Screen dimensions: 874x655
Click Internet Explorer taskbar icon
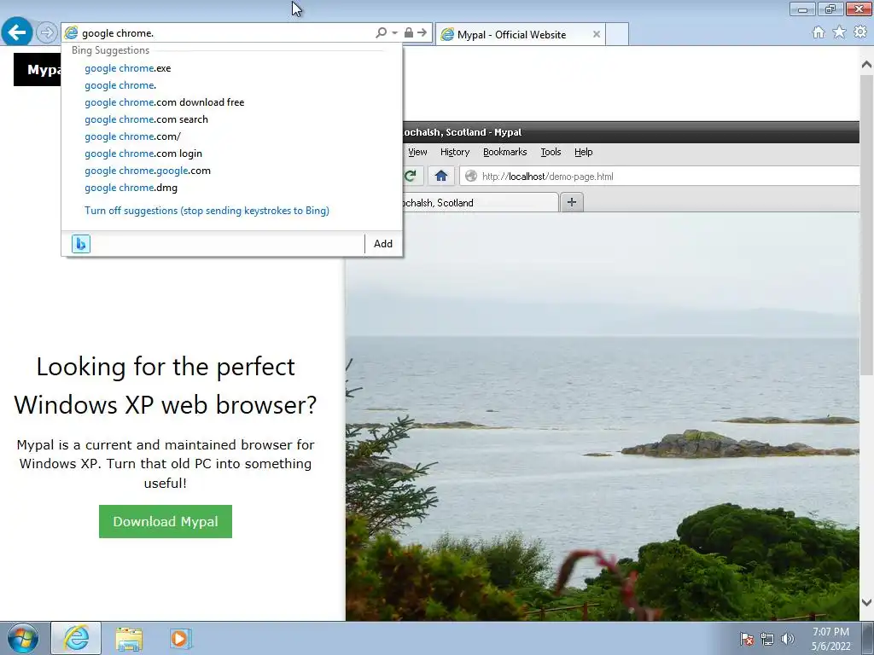(x=76, y=638)
